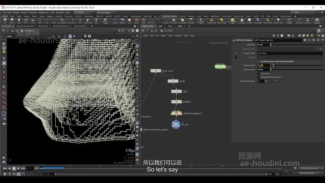Select the Grid shelf tool
This screenshot has width=325, height=183.
(x=32, y=20)
